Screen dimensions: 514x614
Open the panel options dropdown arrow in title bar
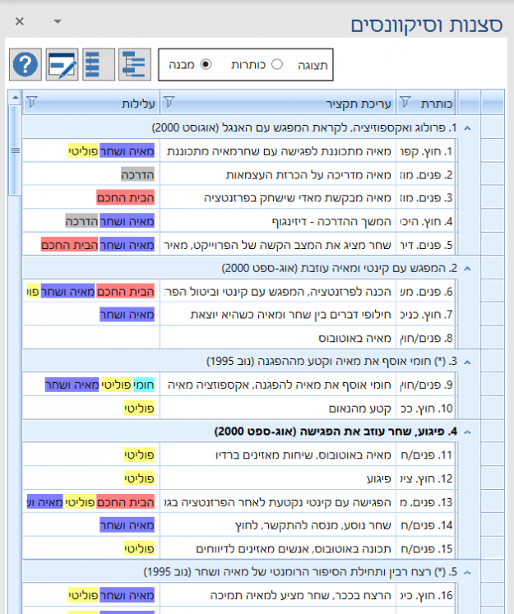[57, 21]
